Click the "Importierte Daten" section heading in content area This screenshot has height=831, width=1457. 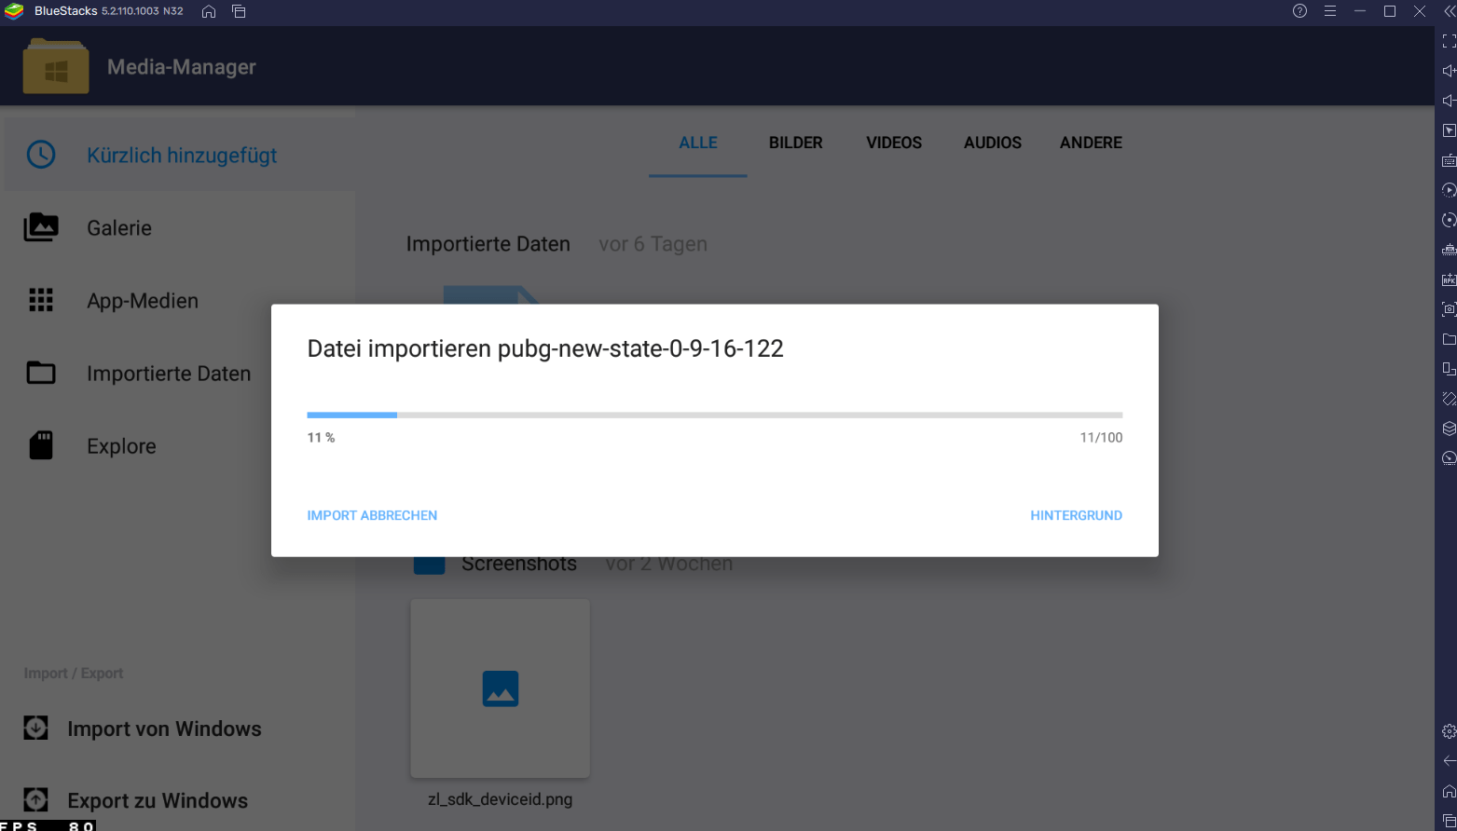[x=488, y=244]
